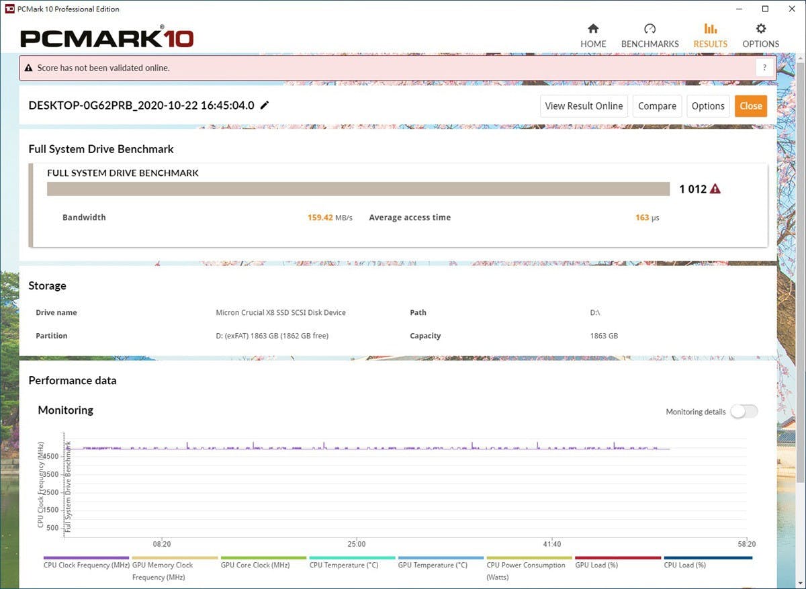Click the result name DESKTOP-0G62PRB text
This screenshot has height=589, width=806.
pos(142,105)
